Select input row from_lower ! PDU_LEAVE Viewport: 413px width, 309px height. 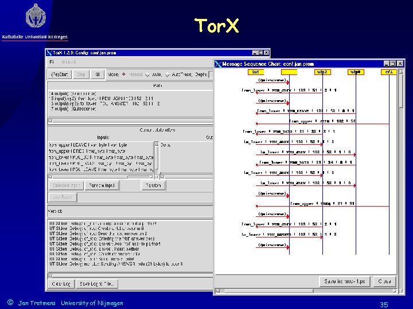tap(100, 169)
